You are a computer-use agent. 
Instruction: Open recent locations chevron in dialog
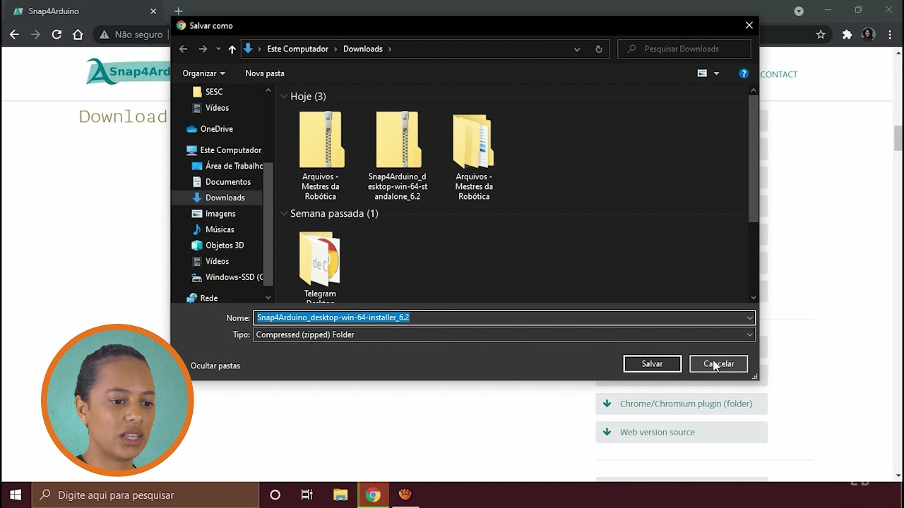click(x=218, y=49)
